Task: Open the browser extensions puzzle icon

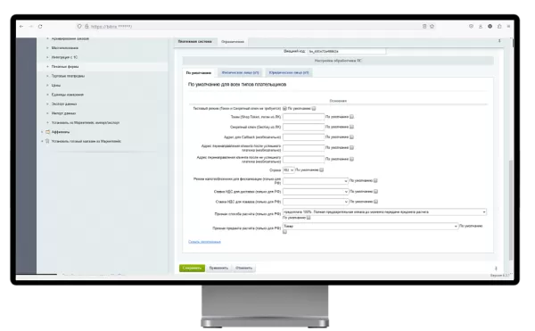Action: (x=499, y=26)
